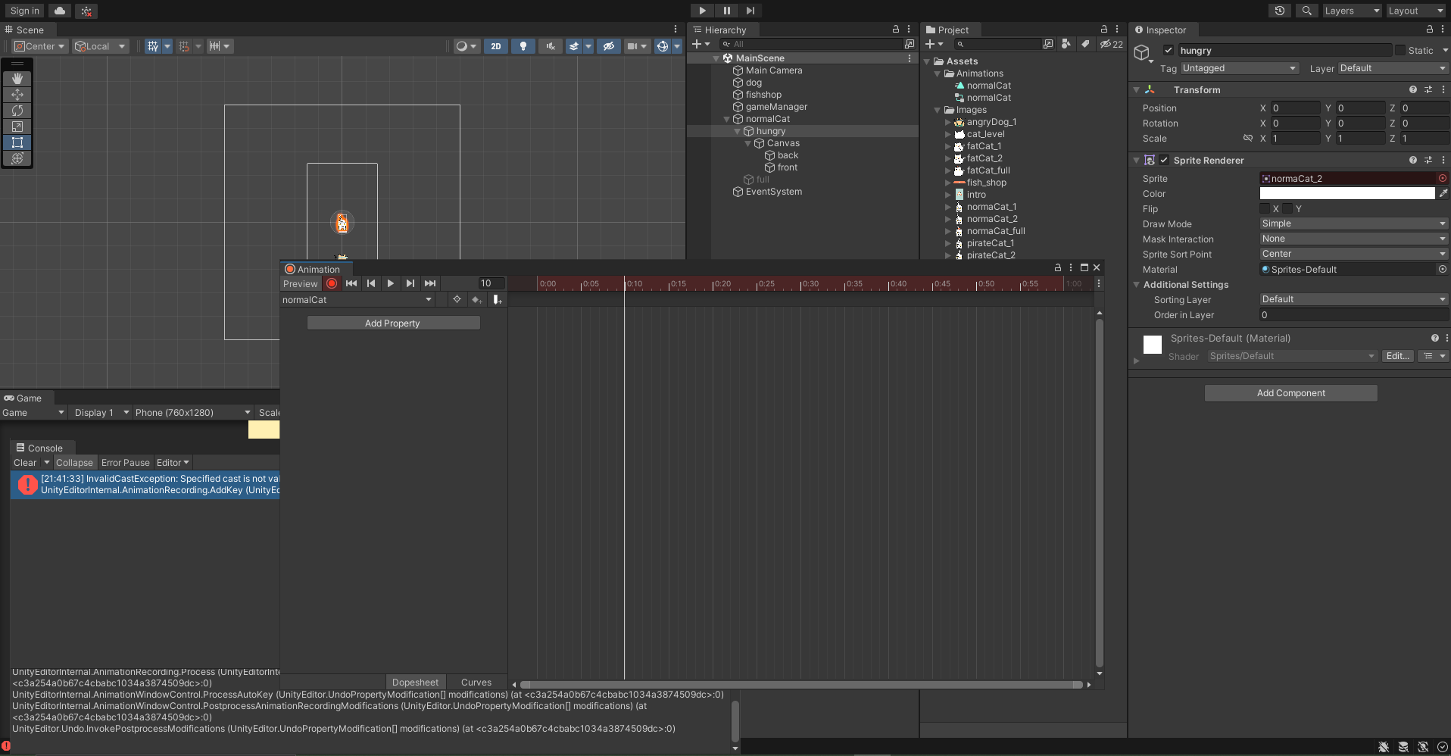
Task: Click the cloud services icon
Action: pyautogui.click(x=60, y=11)
